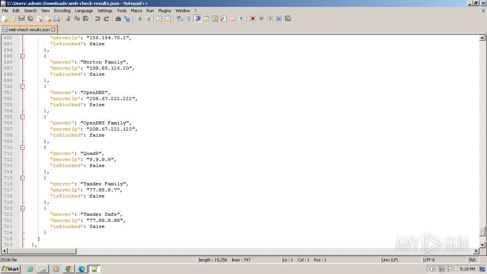The width and height of the screenshot is (487, 274).
Task: Open the Replace dialog icon
Action: point(127,19)
